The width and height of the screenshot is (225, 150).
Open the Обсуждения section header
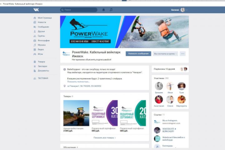(70, 147)
